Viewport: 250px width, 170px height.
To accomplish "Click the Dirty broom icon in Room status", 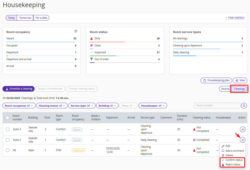I will tap(92, 39).
